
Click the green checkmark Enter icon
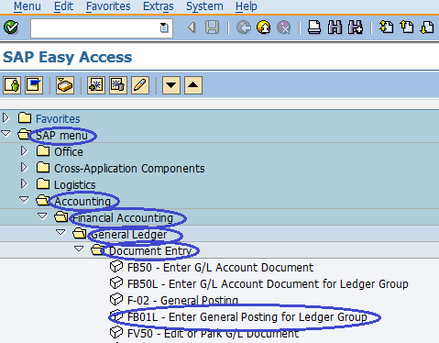point(11,28)
